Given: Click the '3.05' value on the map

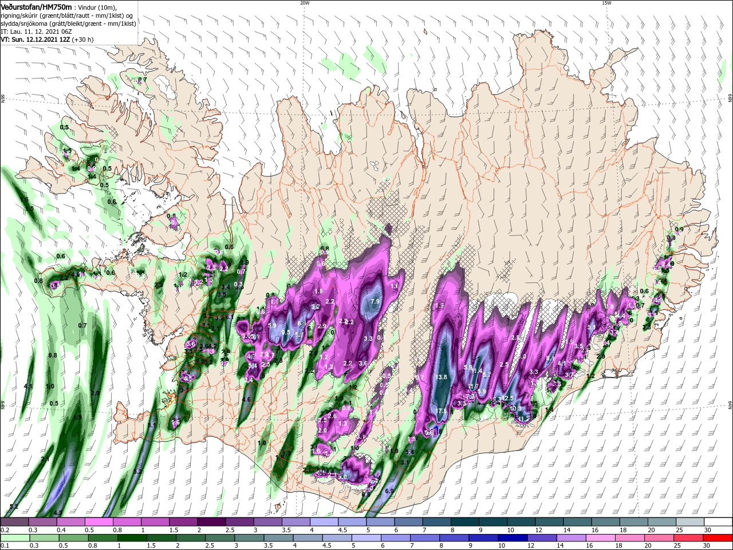Looking at the screenshot, I should [x=248, y=336].
